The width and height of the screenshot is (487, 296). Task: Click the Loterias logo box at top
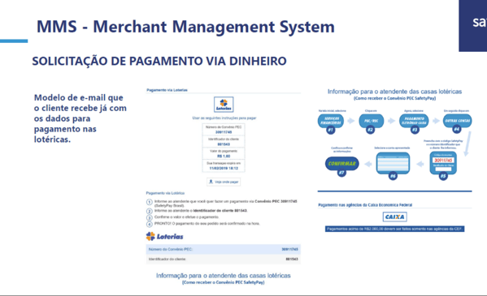point(224,105)
